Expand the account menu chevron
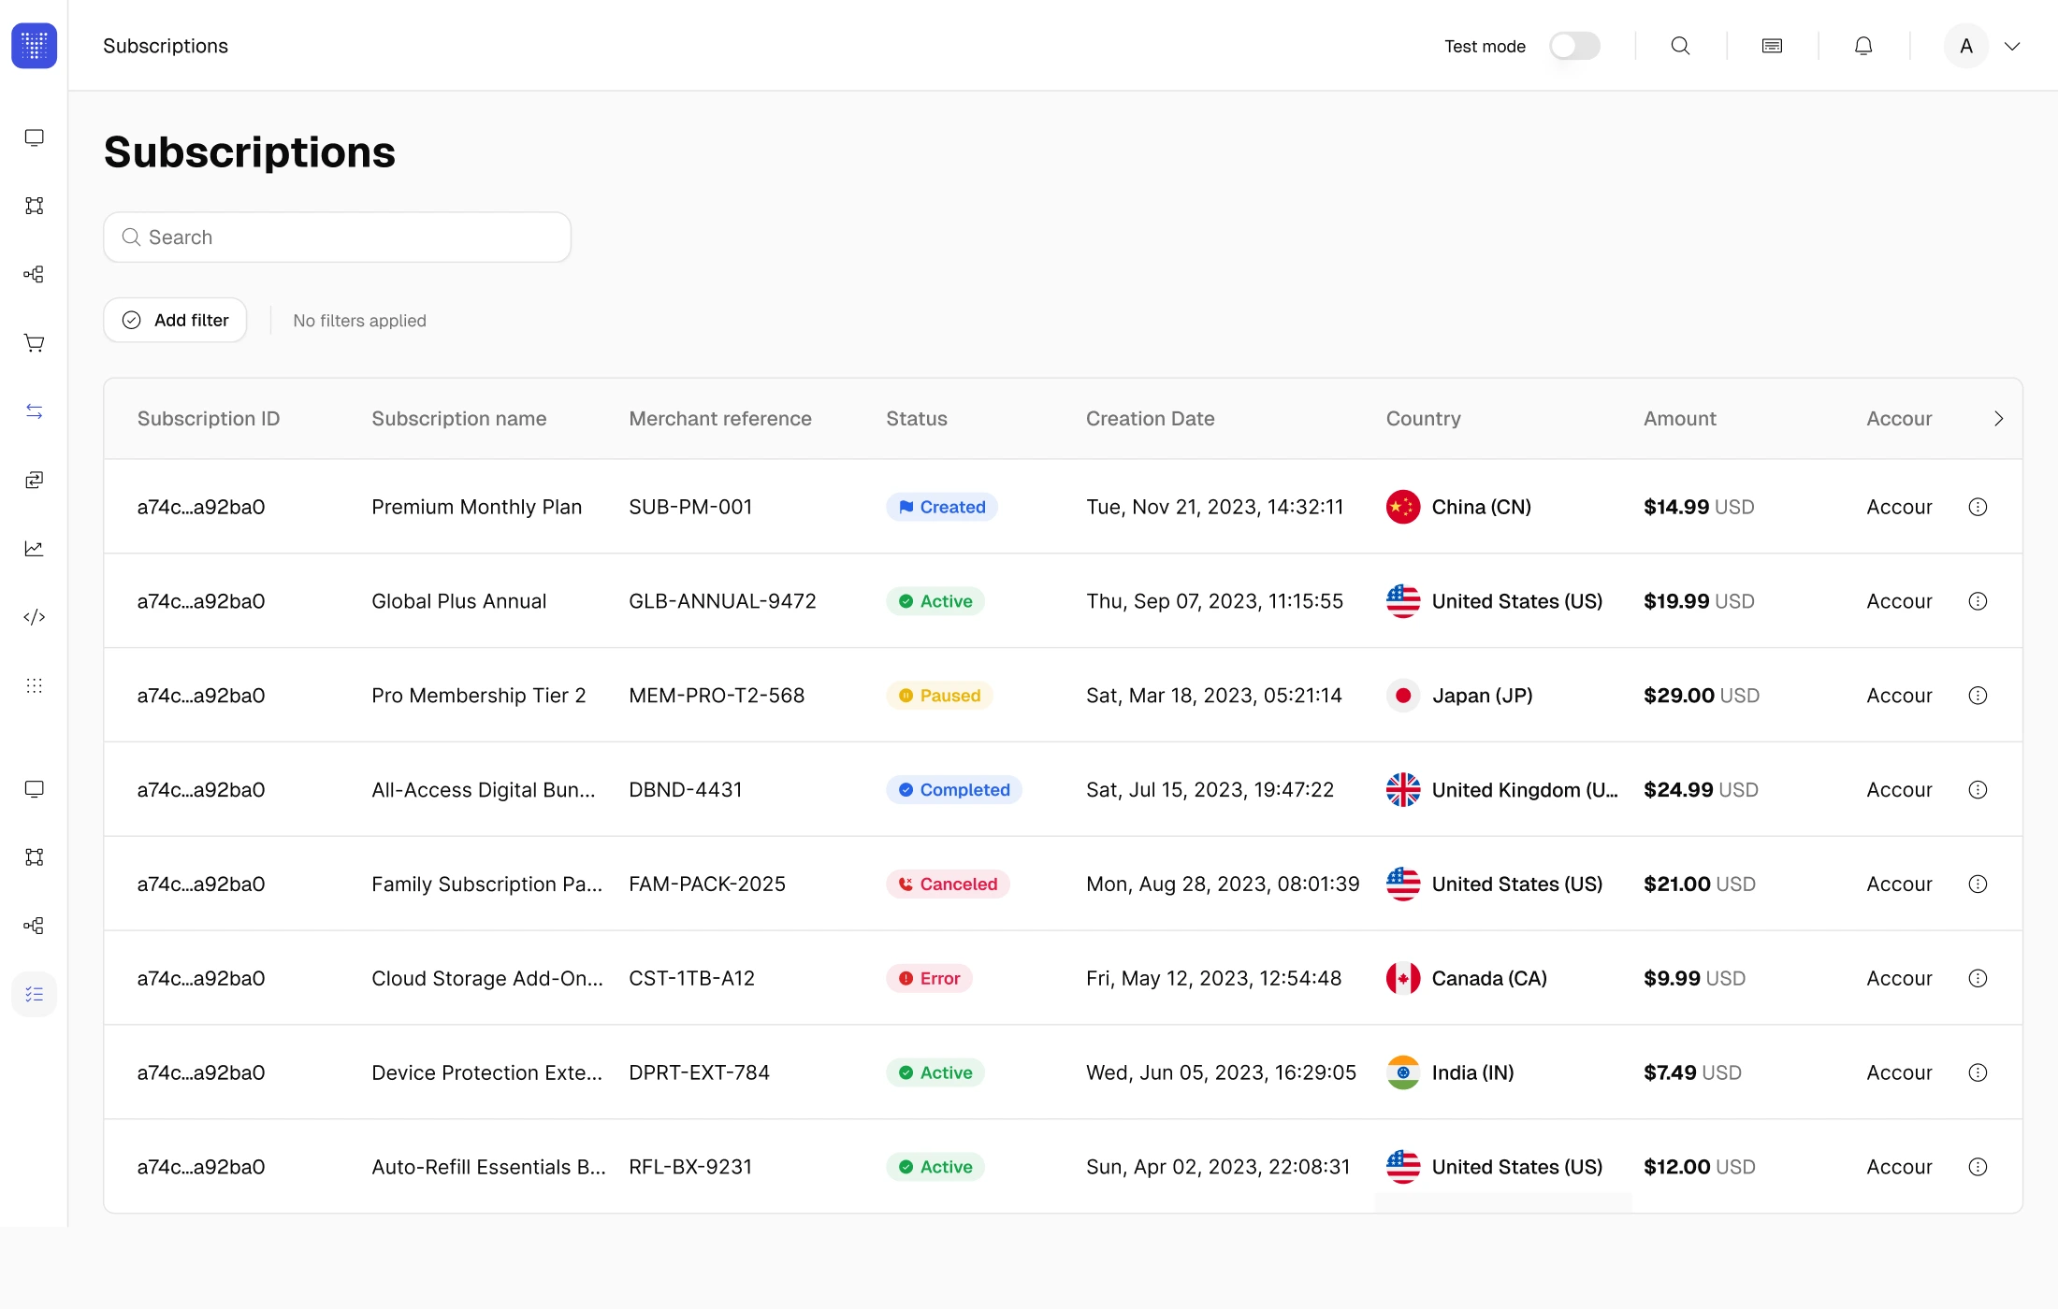The width and height of the screenshot is (2058, 1309). click(x=2012, y=46)
